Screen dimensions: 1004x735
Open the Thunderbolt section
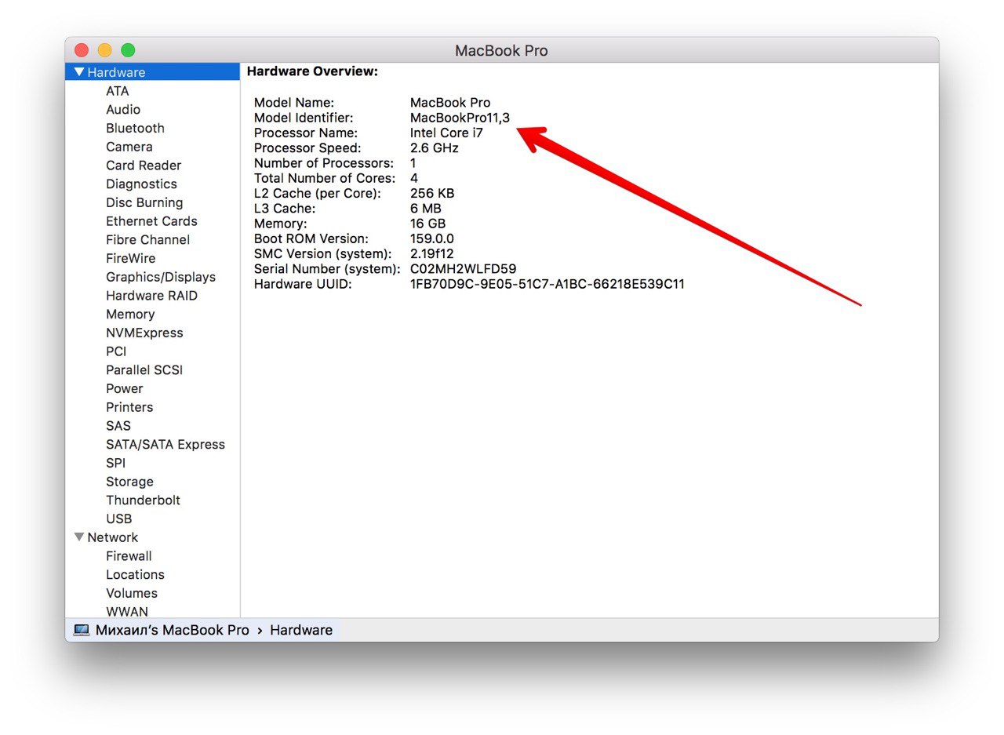143,500
